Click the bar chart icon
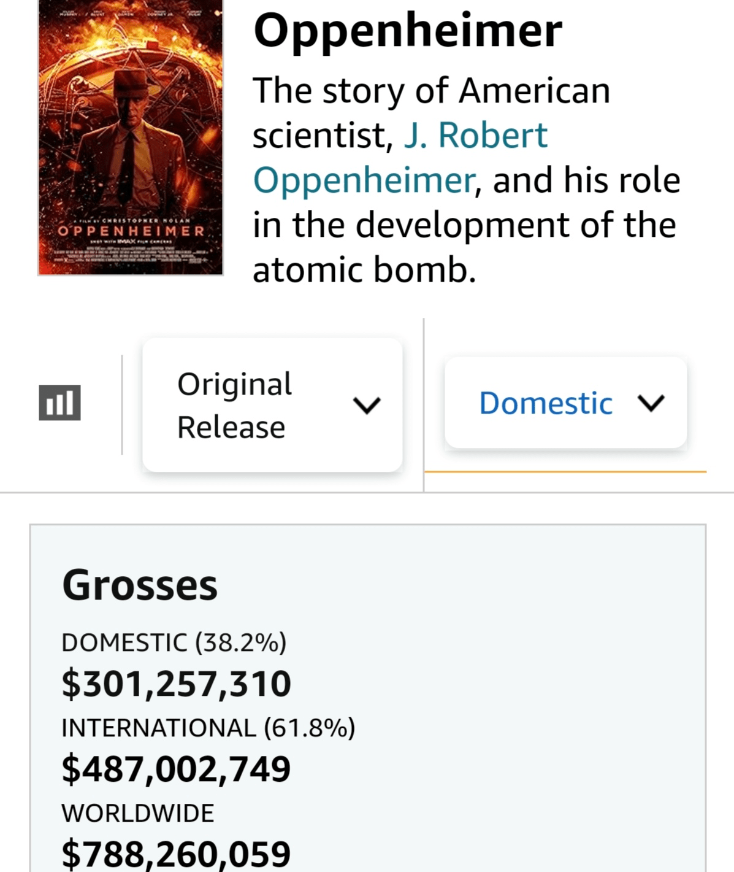The image size is (734, 872). pos(59,403)
